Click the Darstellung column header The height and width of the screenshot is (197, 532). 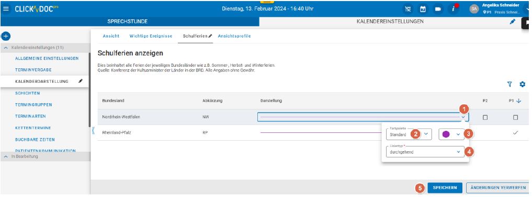click(271, 101)
